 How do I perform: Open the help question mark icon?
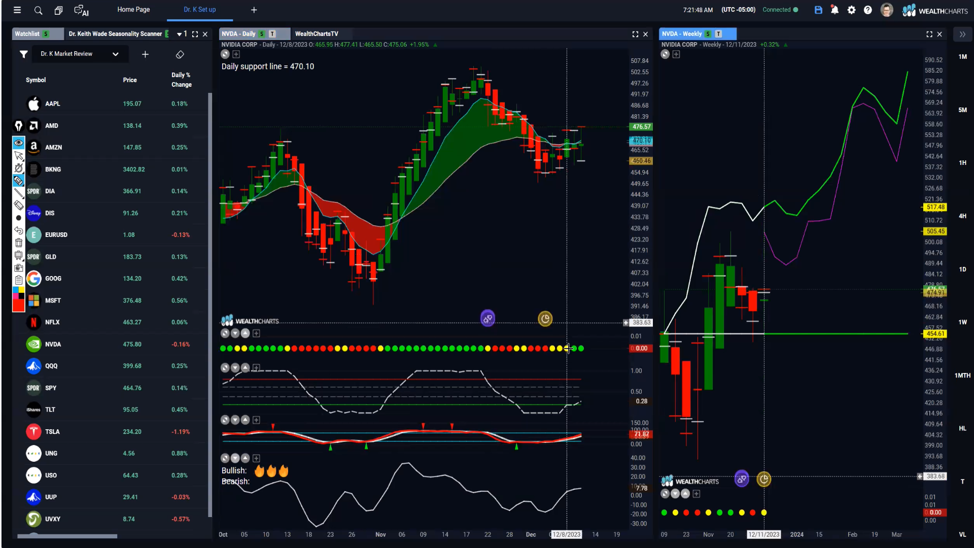click(x=868, y=10)
